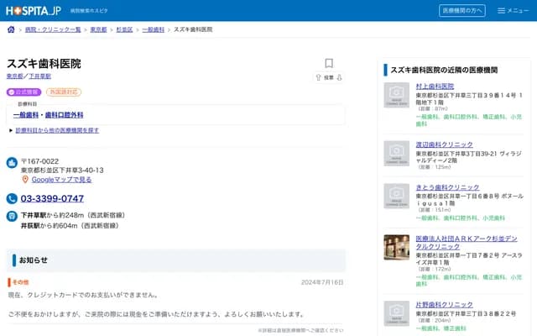Bookmark スズキ歯科医院 with the bookmark icon

(329, 63)
